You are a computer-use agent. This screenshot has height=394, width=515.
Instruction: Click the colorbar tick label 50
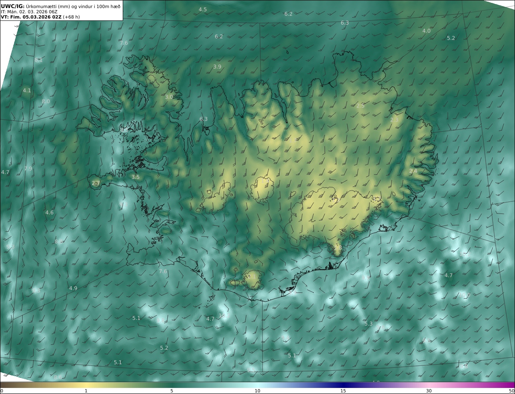pyautogui.click(x=512, y=391)
